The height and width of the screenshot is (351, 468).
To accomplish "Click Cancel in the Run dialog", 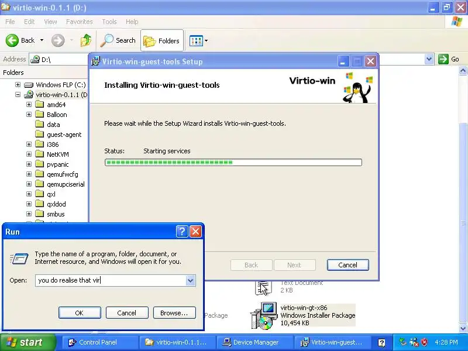I will point(127,313).
